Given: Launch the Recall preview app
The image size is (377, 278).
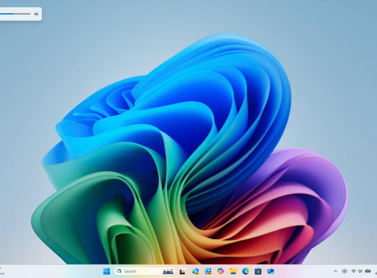Looking at the screenshot, I should click(x=195, y=271).
